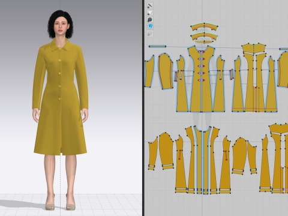This screenshot has height=216, width=288.
Task: Click the greyed-out garment lock icon
Action: point(150,34)
